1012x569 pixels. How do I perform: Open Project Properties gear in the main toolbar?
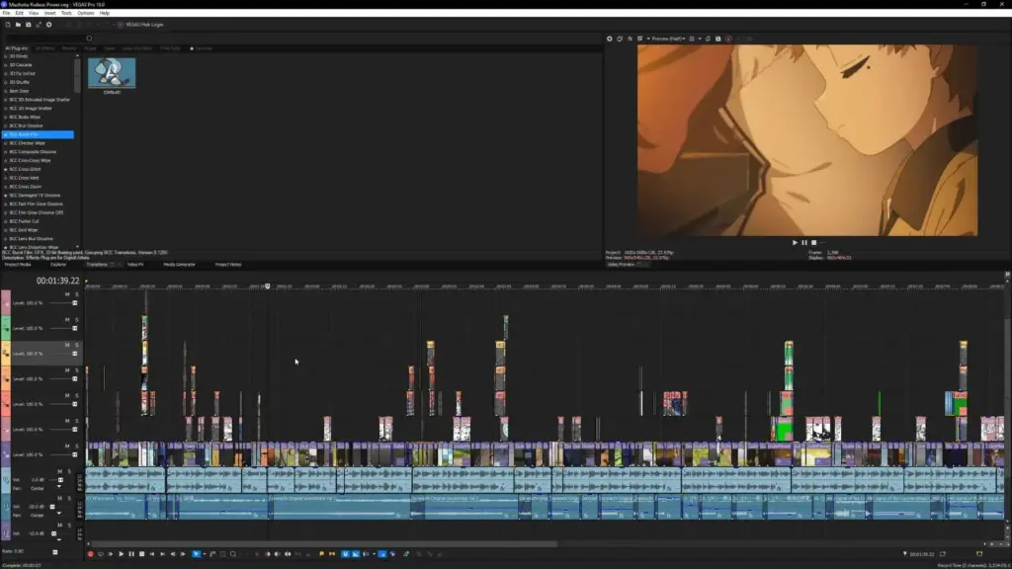coord(49,25)
